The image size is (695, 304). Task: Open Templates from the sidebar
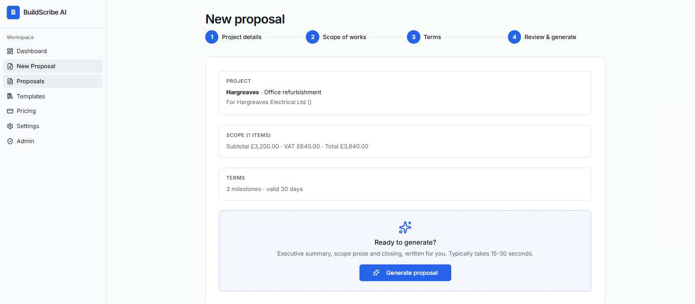point(53,96)
